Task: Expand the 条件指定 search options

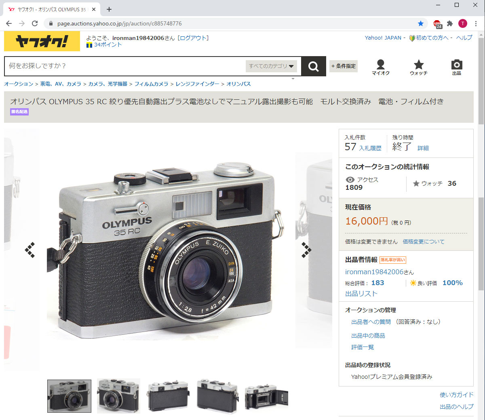Action: (x=344, y=66)
